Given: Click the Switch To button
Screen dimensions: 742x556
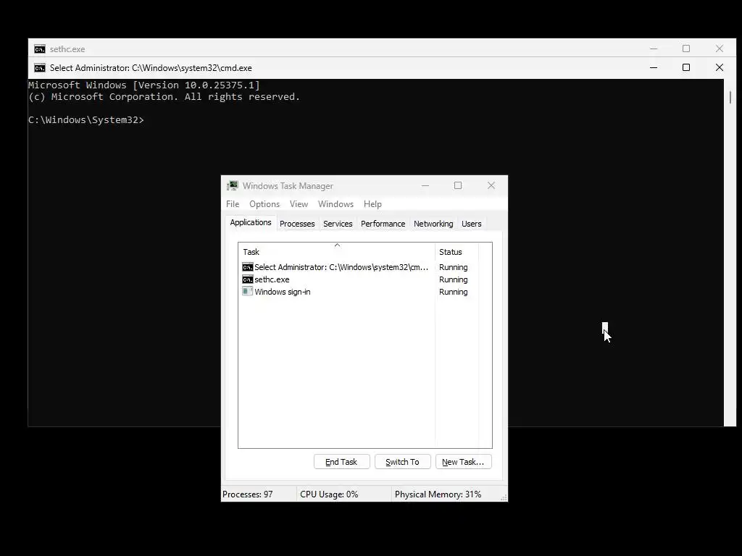Looking at the screenshot, I should coord(402,462).
